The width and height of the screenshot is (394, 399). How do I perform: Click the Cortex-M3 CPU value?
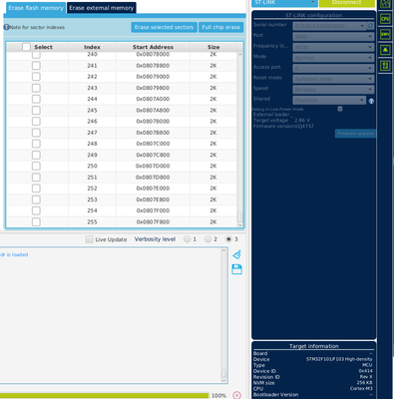(x=361, y=388)
